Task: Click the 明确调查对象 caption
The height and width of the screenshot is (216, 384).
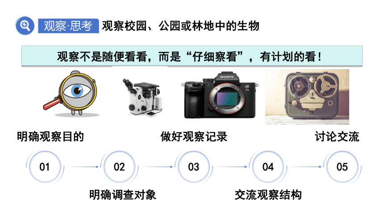Action: point(123,195)
